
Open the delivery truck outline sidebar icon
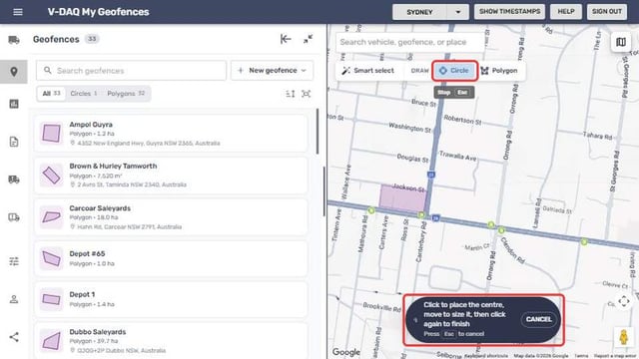click(14, 217)
